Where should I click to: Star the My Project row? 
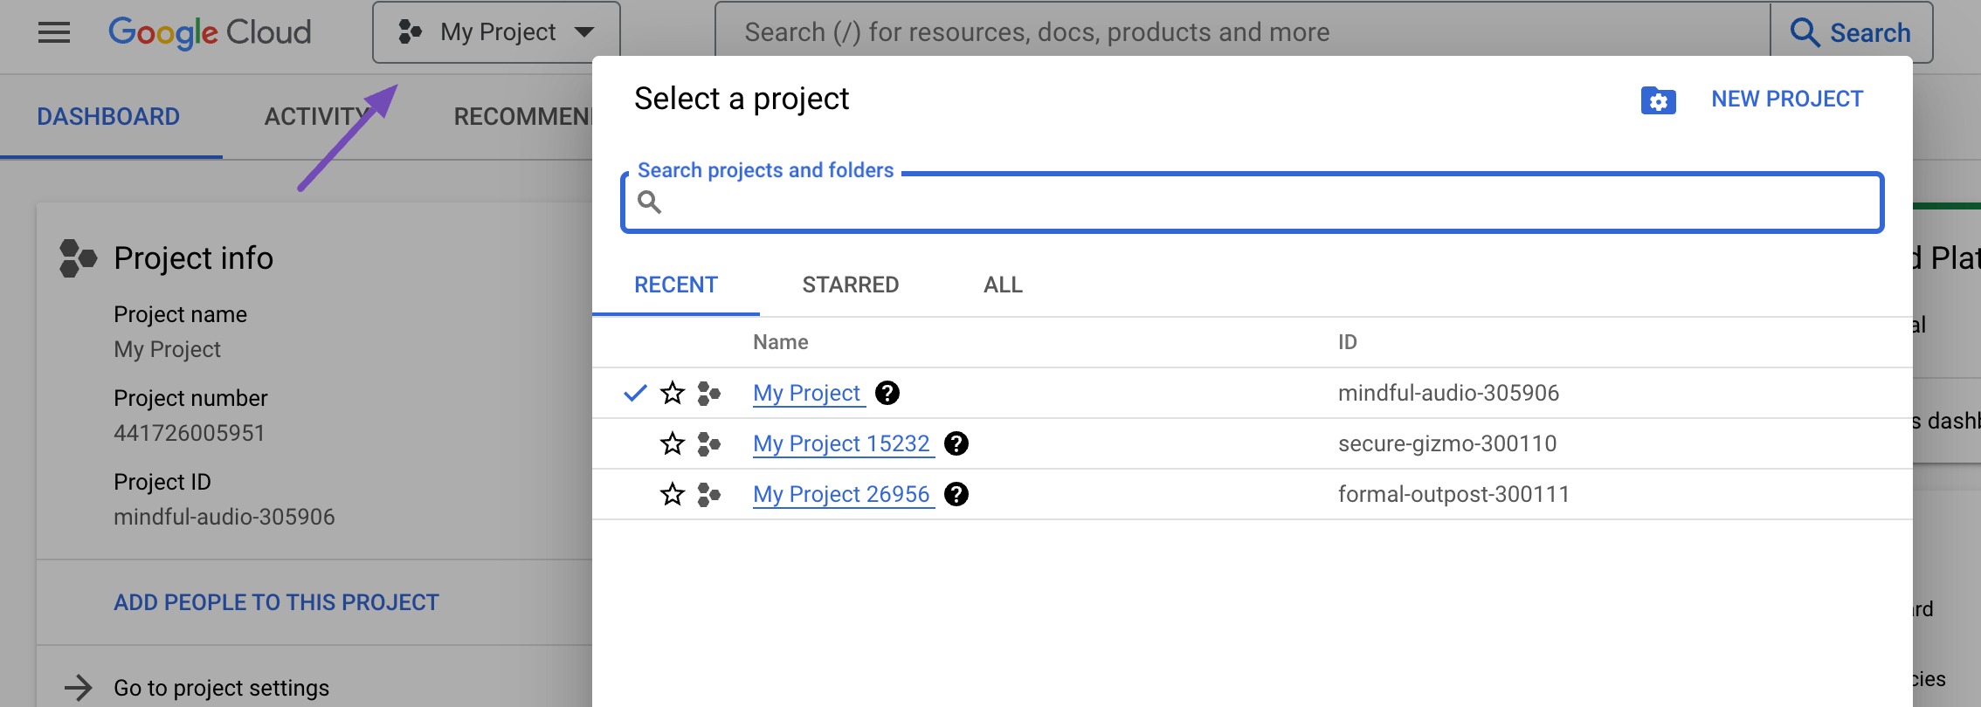pyautogui.click(x=672, y=393)
